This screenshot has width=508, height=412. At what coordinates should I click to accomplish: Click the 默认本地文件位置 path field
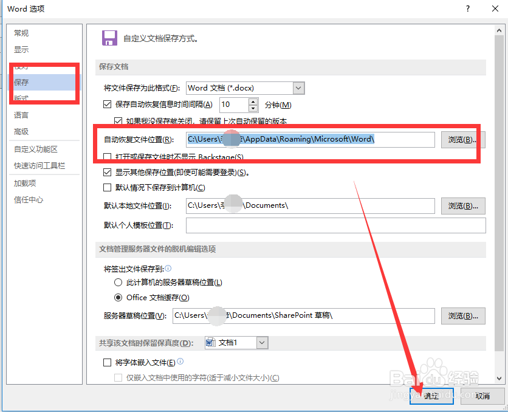point(311,205)
